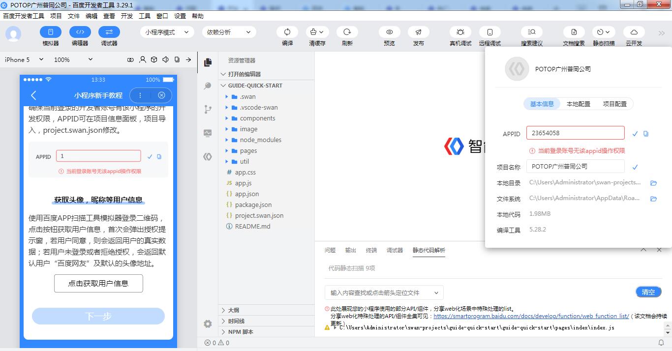Click the 刷新 refresh icon

[347, 32]
